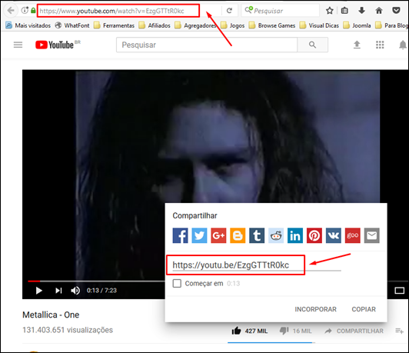
Task: Share by email icon
Action: click(x=371, y=235)
